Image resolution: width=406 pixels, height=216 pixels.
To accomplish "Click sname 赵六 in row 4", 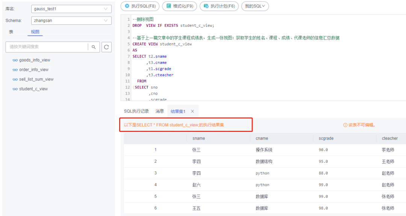I will point(196,185).
